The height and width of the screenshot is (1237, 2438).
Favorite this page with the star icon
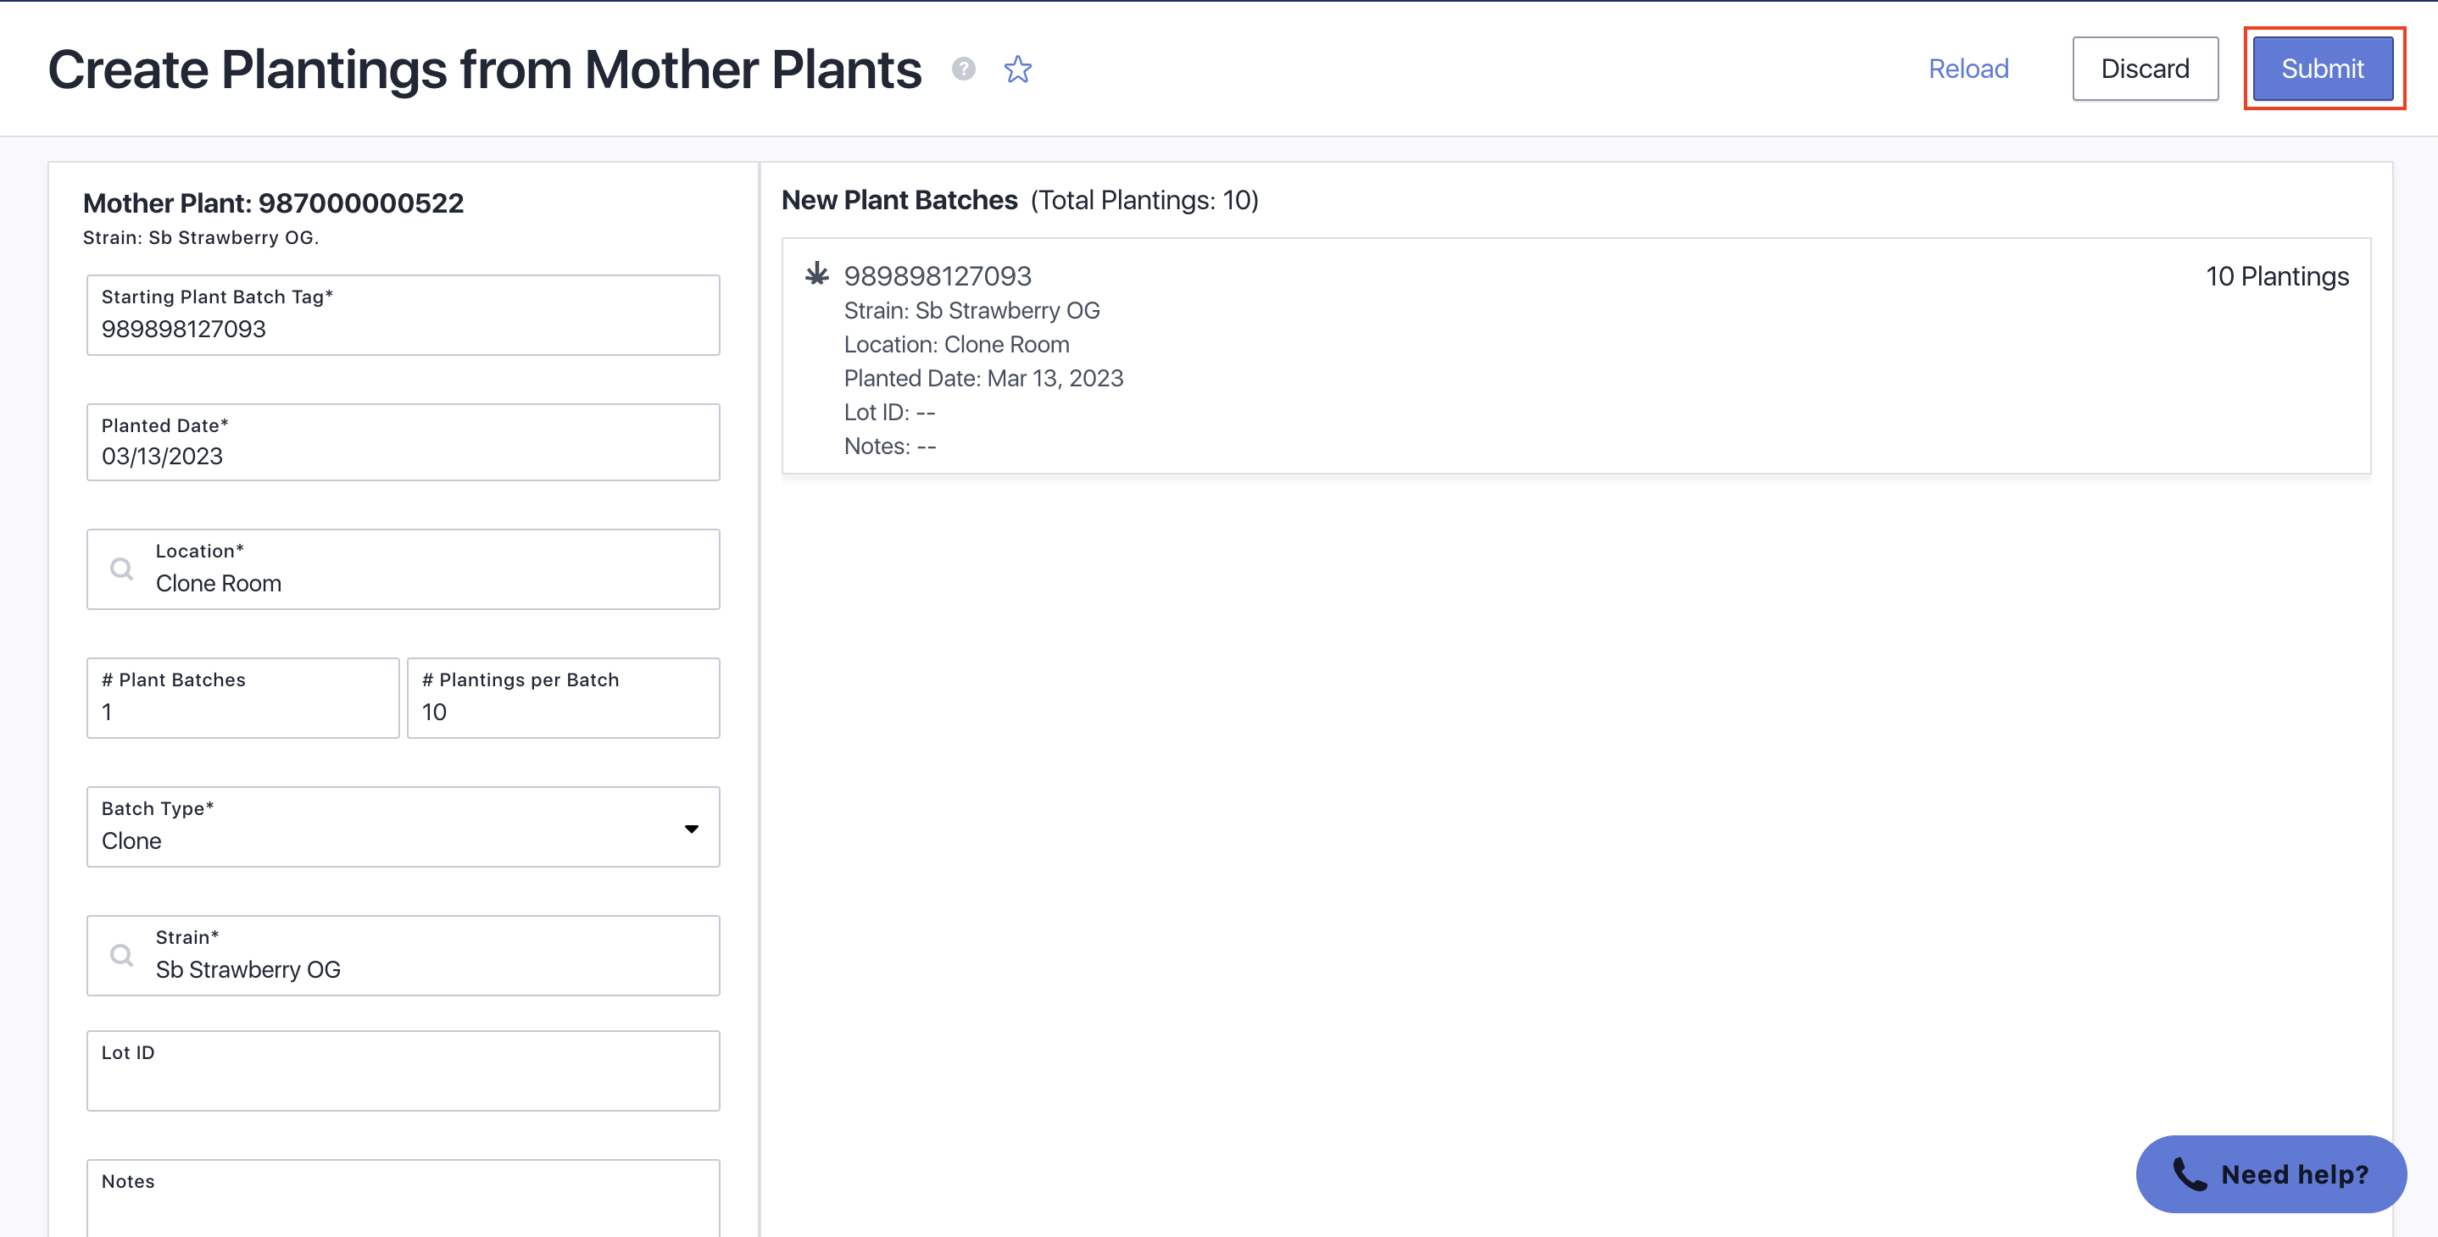pos(1017,69)
